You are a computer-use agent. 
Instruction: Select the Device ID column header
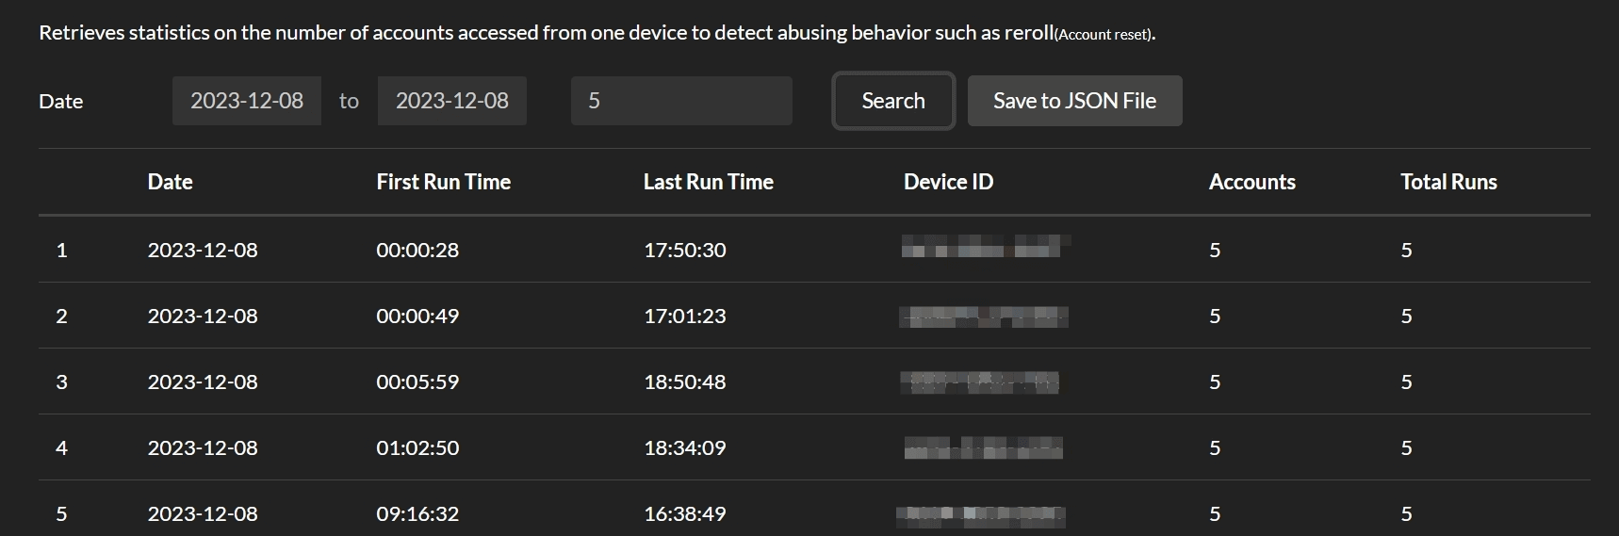[x=948, y=182]
